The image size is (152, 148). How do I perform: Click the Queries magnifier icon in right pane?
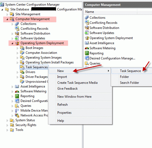[x=87, y=63]
